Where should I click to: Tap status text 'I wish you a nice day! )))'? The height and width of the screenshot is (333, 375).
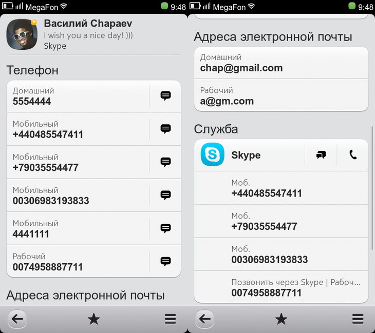point(88,35)
